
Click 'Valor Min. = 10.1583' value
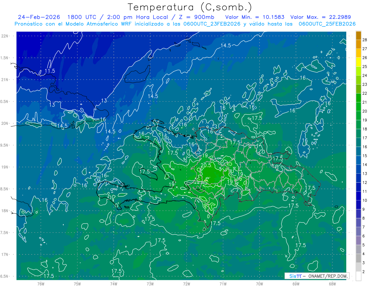point(254,17)
